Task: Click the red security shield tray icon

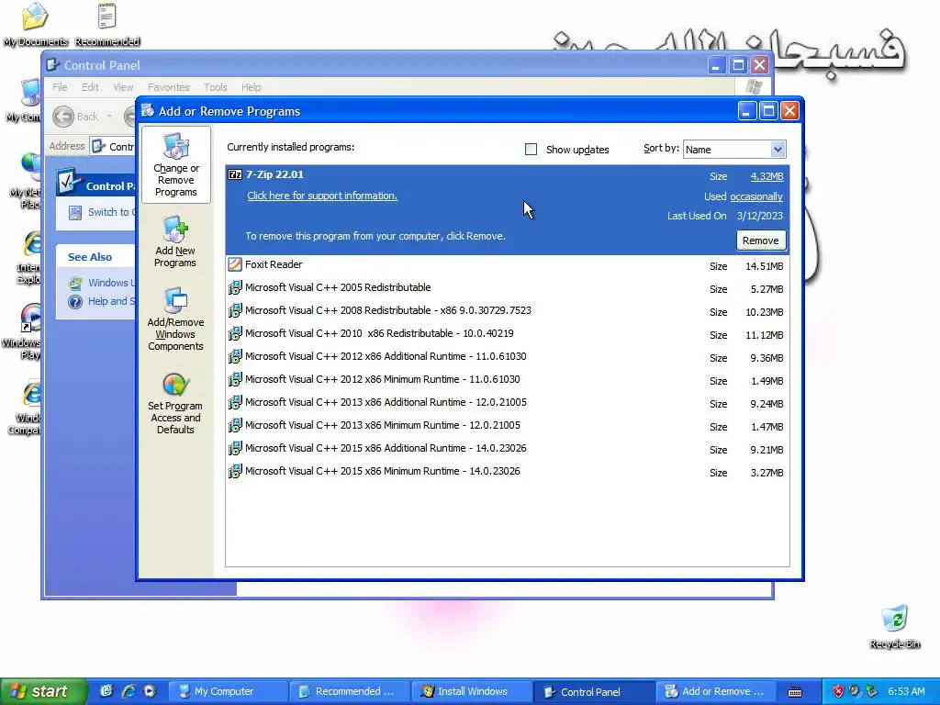Action: (838, 691)
